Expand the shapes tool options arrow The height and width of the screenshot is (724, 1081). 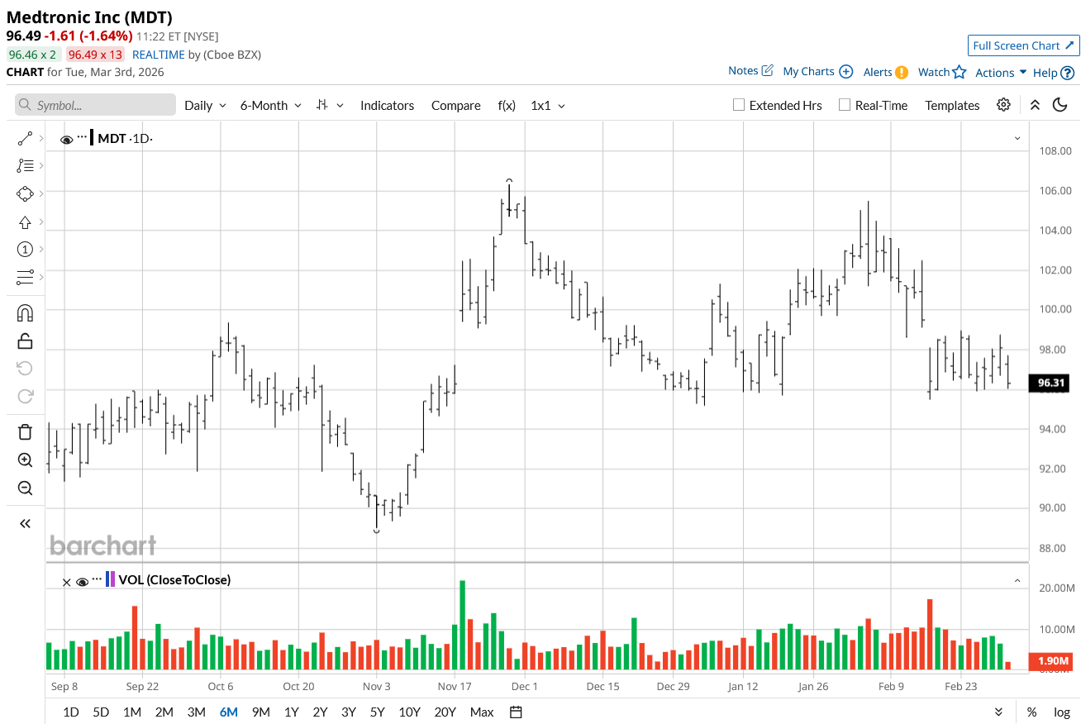click(x=41, y=193)
